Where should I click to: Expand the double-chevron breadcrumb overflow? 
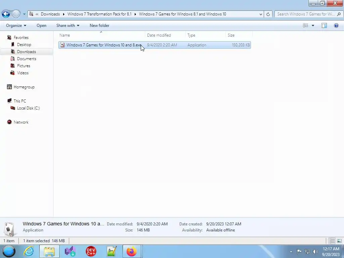(37, 14)
